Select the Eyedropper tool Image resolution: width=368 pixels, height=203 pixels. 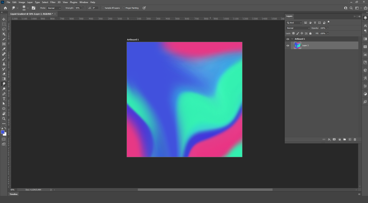[4, 49]
